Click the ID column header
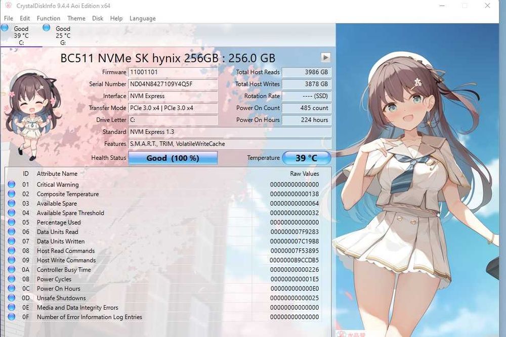Image resolution: width=506 pixels, height=337 pixels. click(25, 174)
